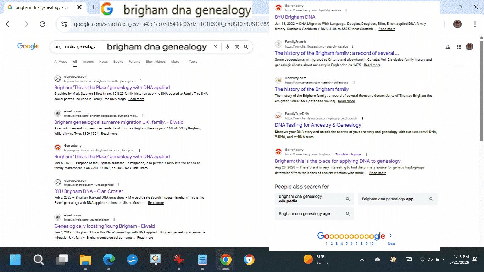Open 'BYU Brigham DNA - Clan Crozier' result
The height and width of the screenshot is (272, 484).
89,191
